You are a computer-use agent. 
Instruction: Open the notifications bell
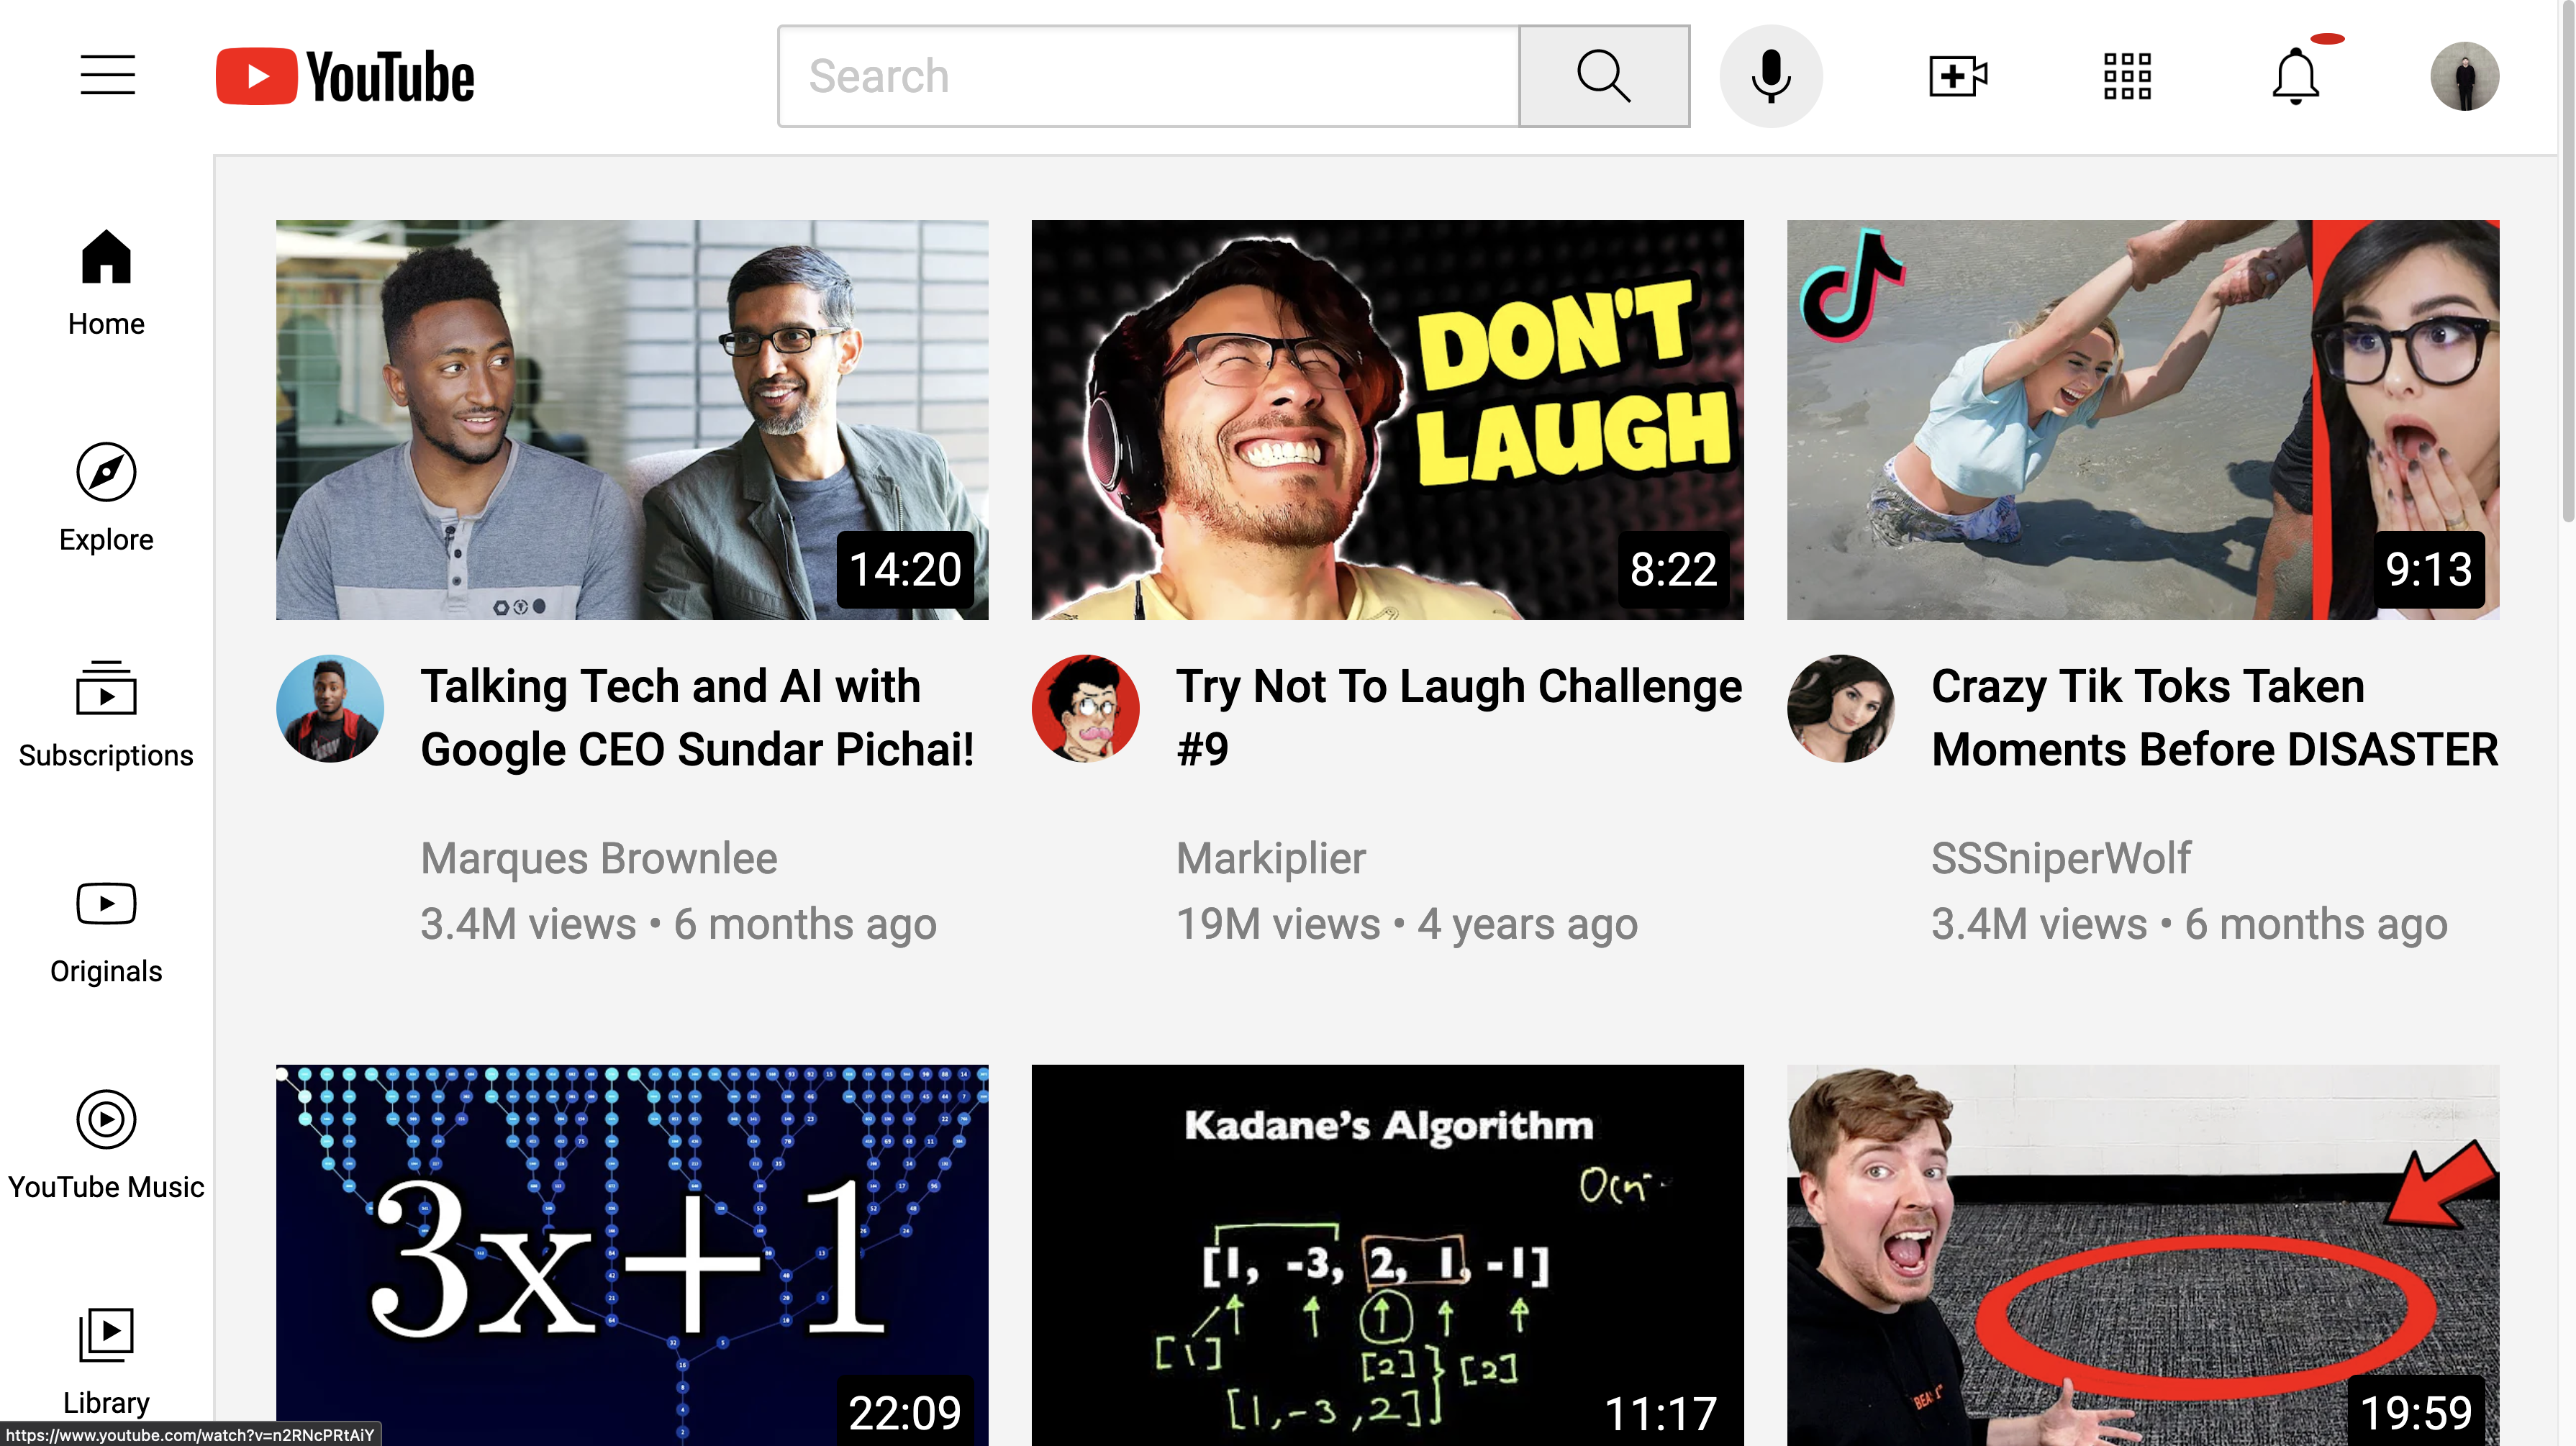tap(2295, 76)
